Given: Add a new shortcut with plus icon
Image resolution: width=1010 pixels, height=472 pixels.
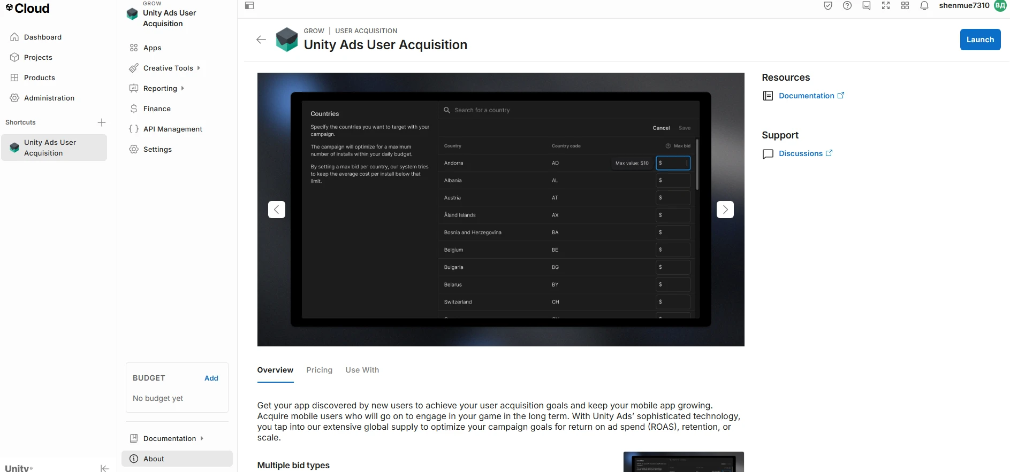Looking at the screenshot, I should point(102,122).
